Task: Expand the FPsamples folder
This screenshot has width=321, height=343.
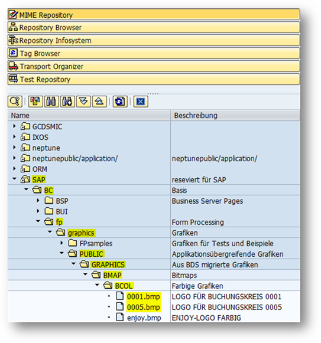Action: click(62, 243)
